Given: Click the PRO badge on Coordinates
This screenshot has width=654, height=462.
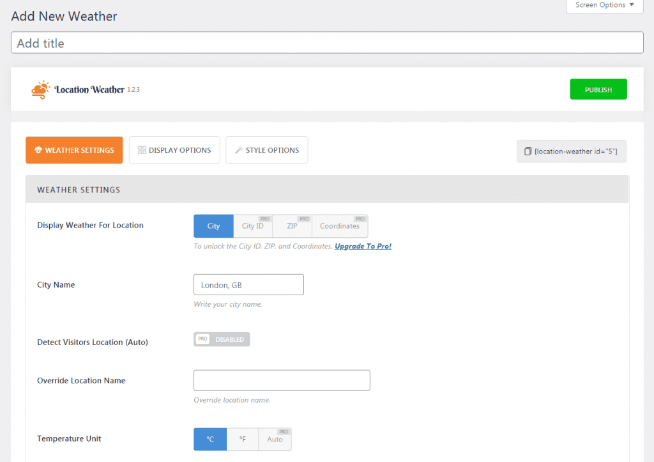Looking at the screenshot, I should point(360,219).
